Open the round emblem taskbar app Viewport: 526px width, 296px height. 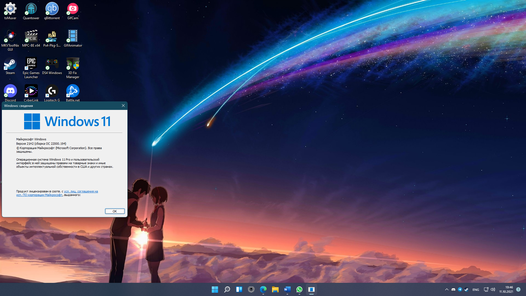click(251, 289)
